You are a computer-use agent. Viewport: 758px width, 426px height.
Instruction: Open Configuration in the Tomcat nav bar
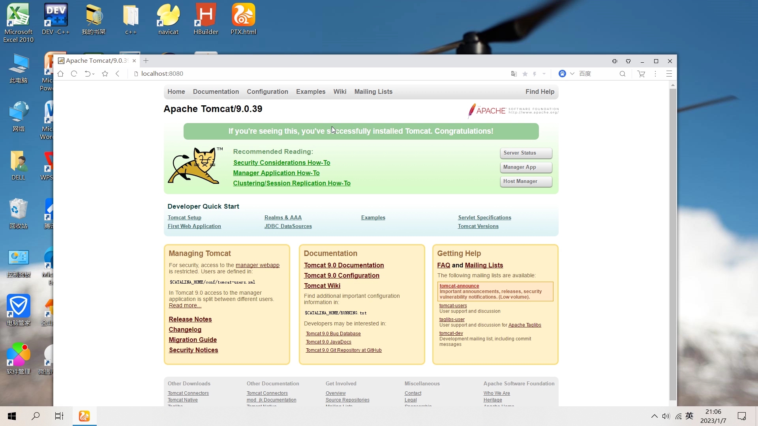(268, 92)
